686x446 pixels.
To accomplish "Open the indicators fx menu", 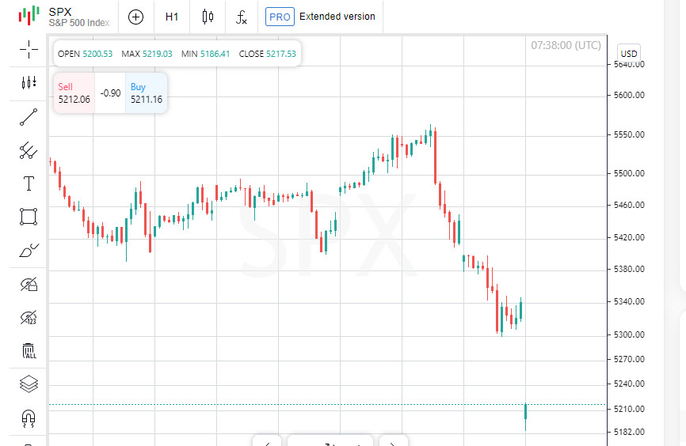I will 242,17.
